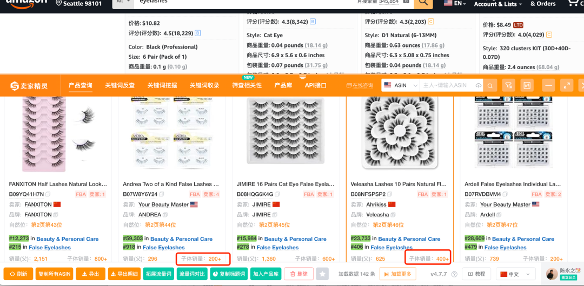Switch to the 关键词挖掘 tab
The image size is (584, 286).
(x=162, y=86)
